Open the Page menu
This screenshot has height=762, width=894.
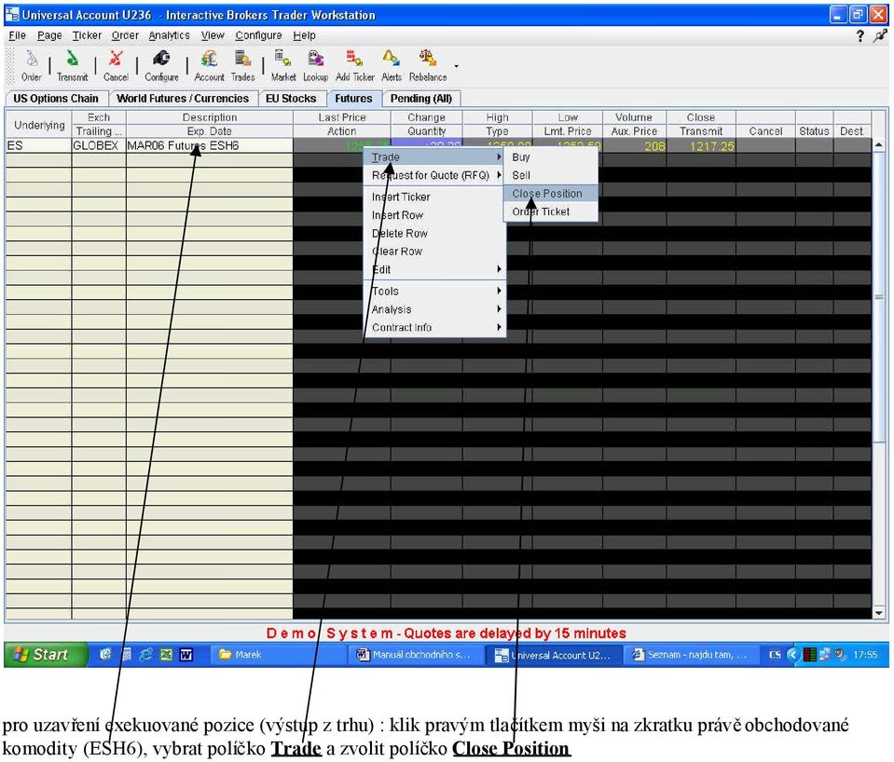49,35
